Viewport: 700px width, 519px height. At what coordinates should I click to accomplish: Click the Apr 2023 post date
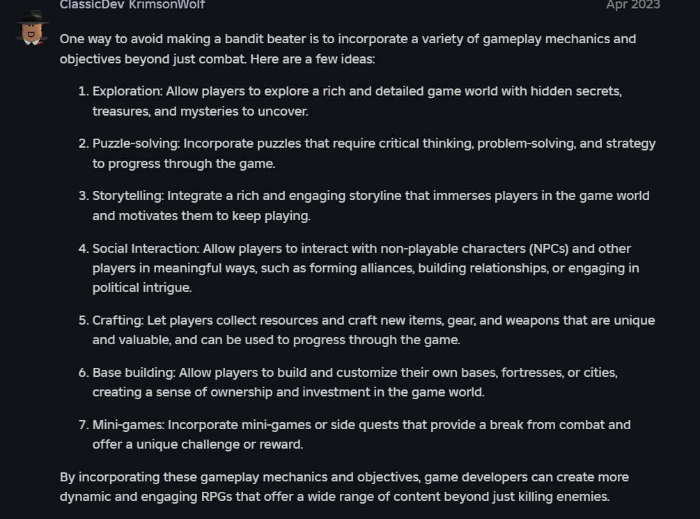point(632,5)
